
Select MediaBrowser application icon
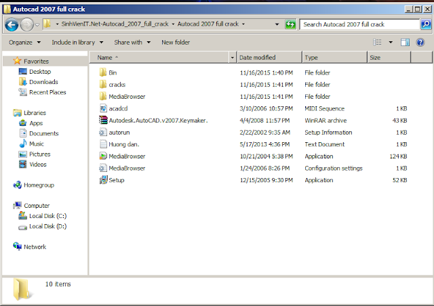[x=103, y=156]
